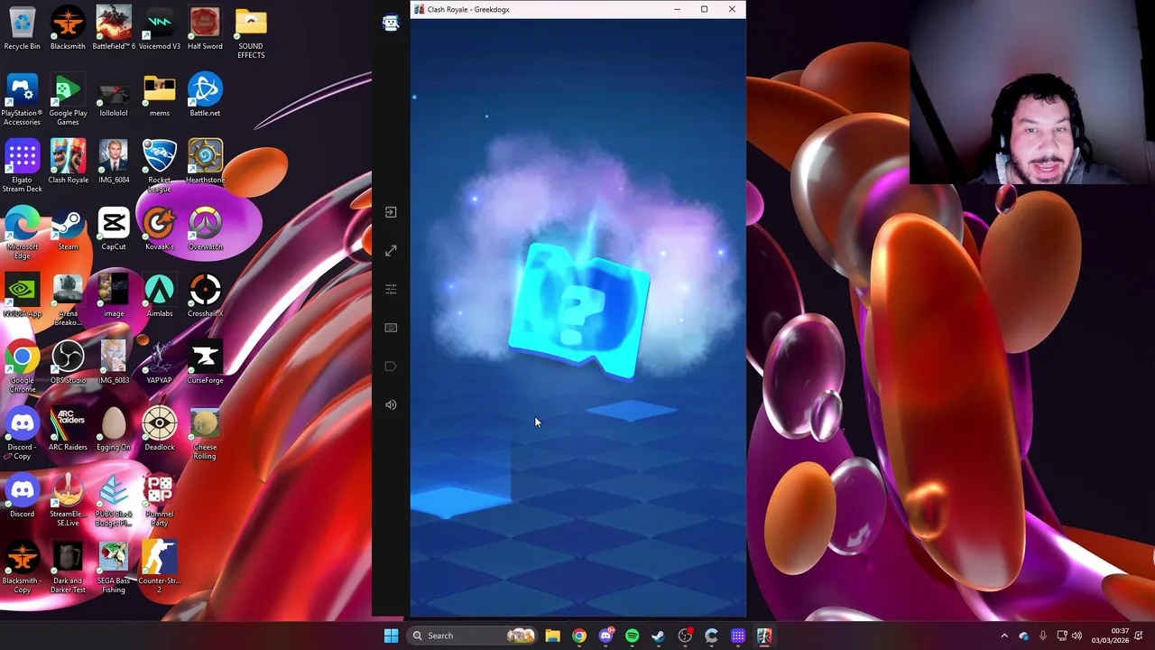Click the microphone icon in system tray
Image resolution: width=1155 pixels, height=650 pixels.
pyautogui.click(x=1042, y=636)
